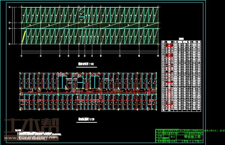Select the leftmost bottom grid axis bubble

tap(22, 56)
